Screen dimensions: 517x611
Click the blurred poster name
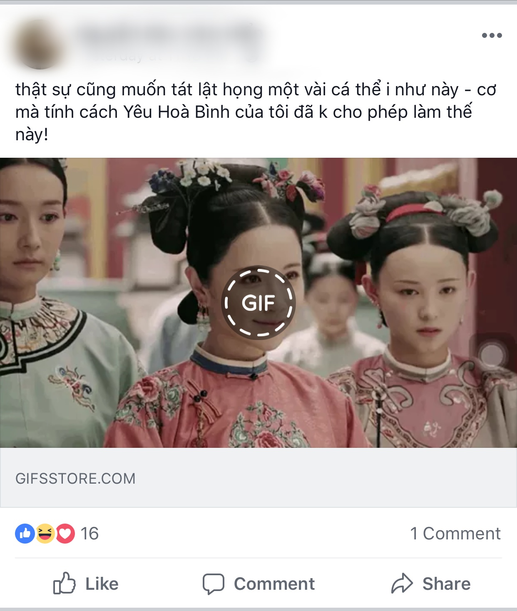(x=172, y=35)
